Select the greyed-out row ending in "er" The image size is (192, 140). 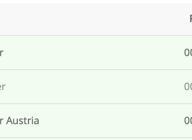96,87
